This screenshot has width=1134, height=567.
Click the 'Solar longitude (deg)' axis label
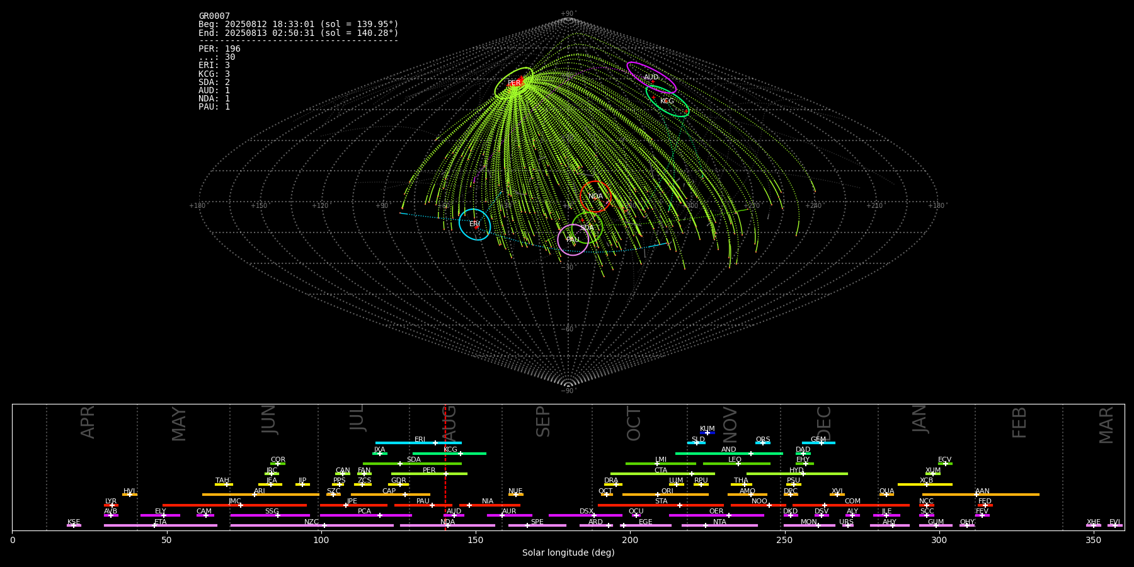pos(568,553)
